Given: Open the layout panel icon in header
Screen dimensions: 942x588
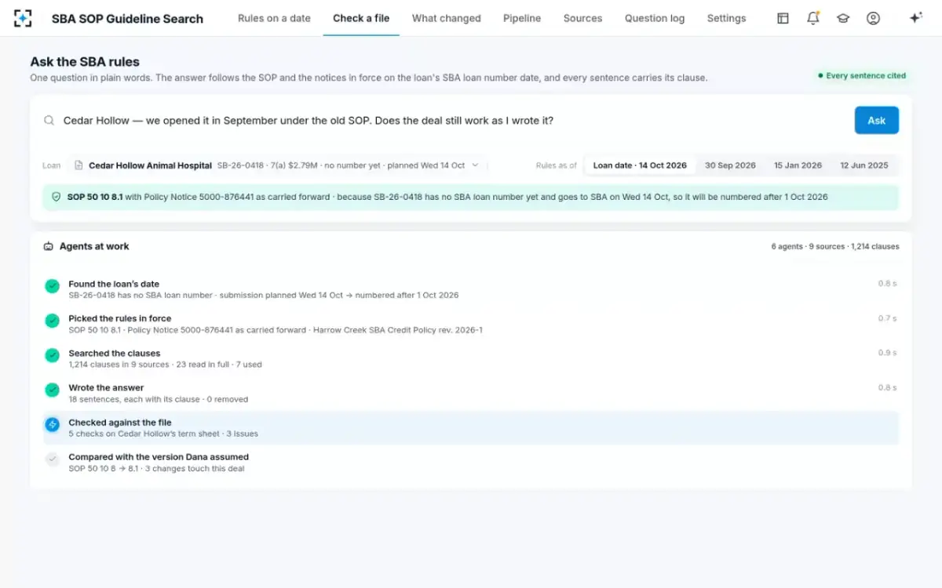Looking at the screenshot, I should [783, 18].
